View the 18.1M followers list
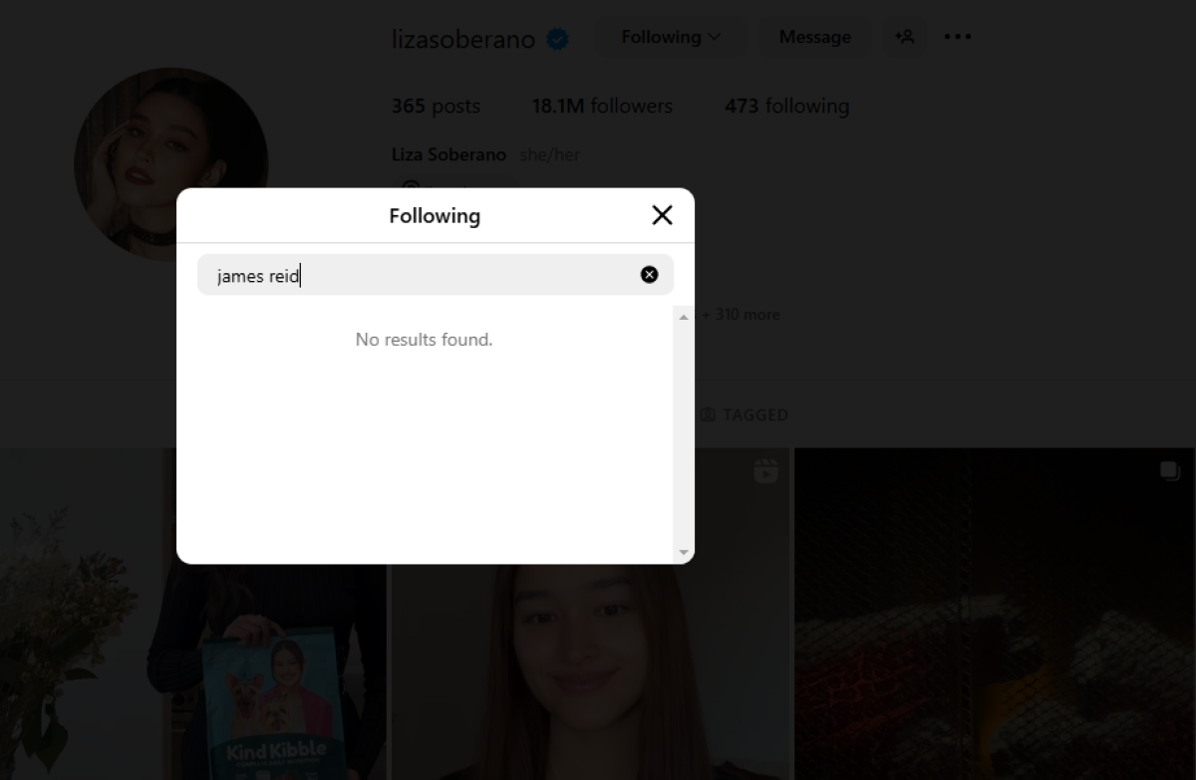Image resolution: width=1196 pixels, height=780 pixels. coord(602,106)
